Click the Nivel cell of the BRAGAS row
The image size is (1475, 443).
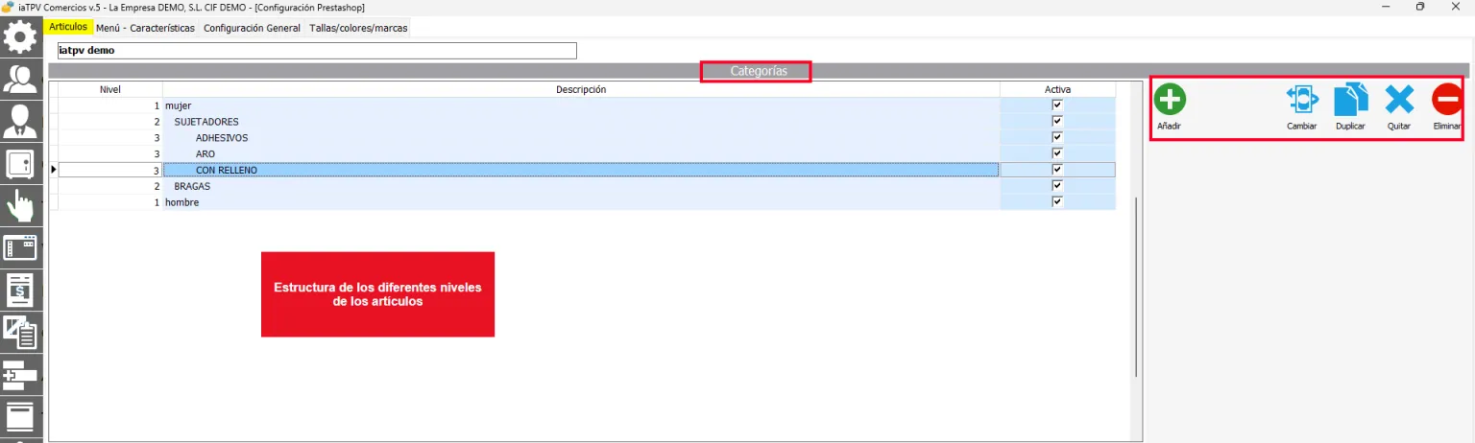click(109, 186)
